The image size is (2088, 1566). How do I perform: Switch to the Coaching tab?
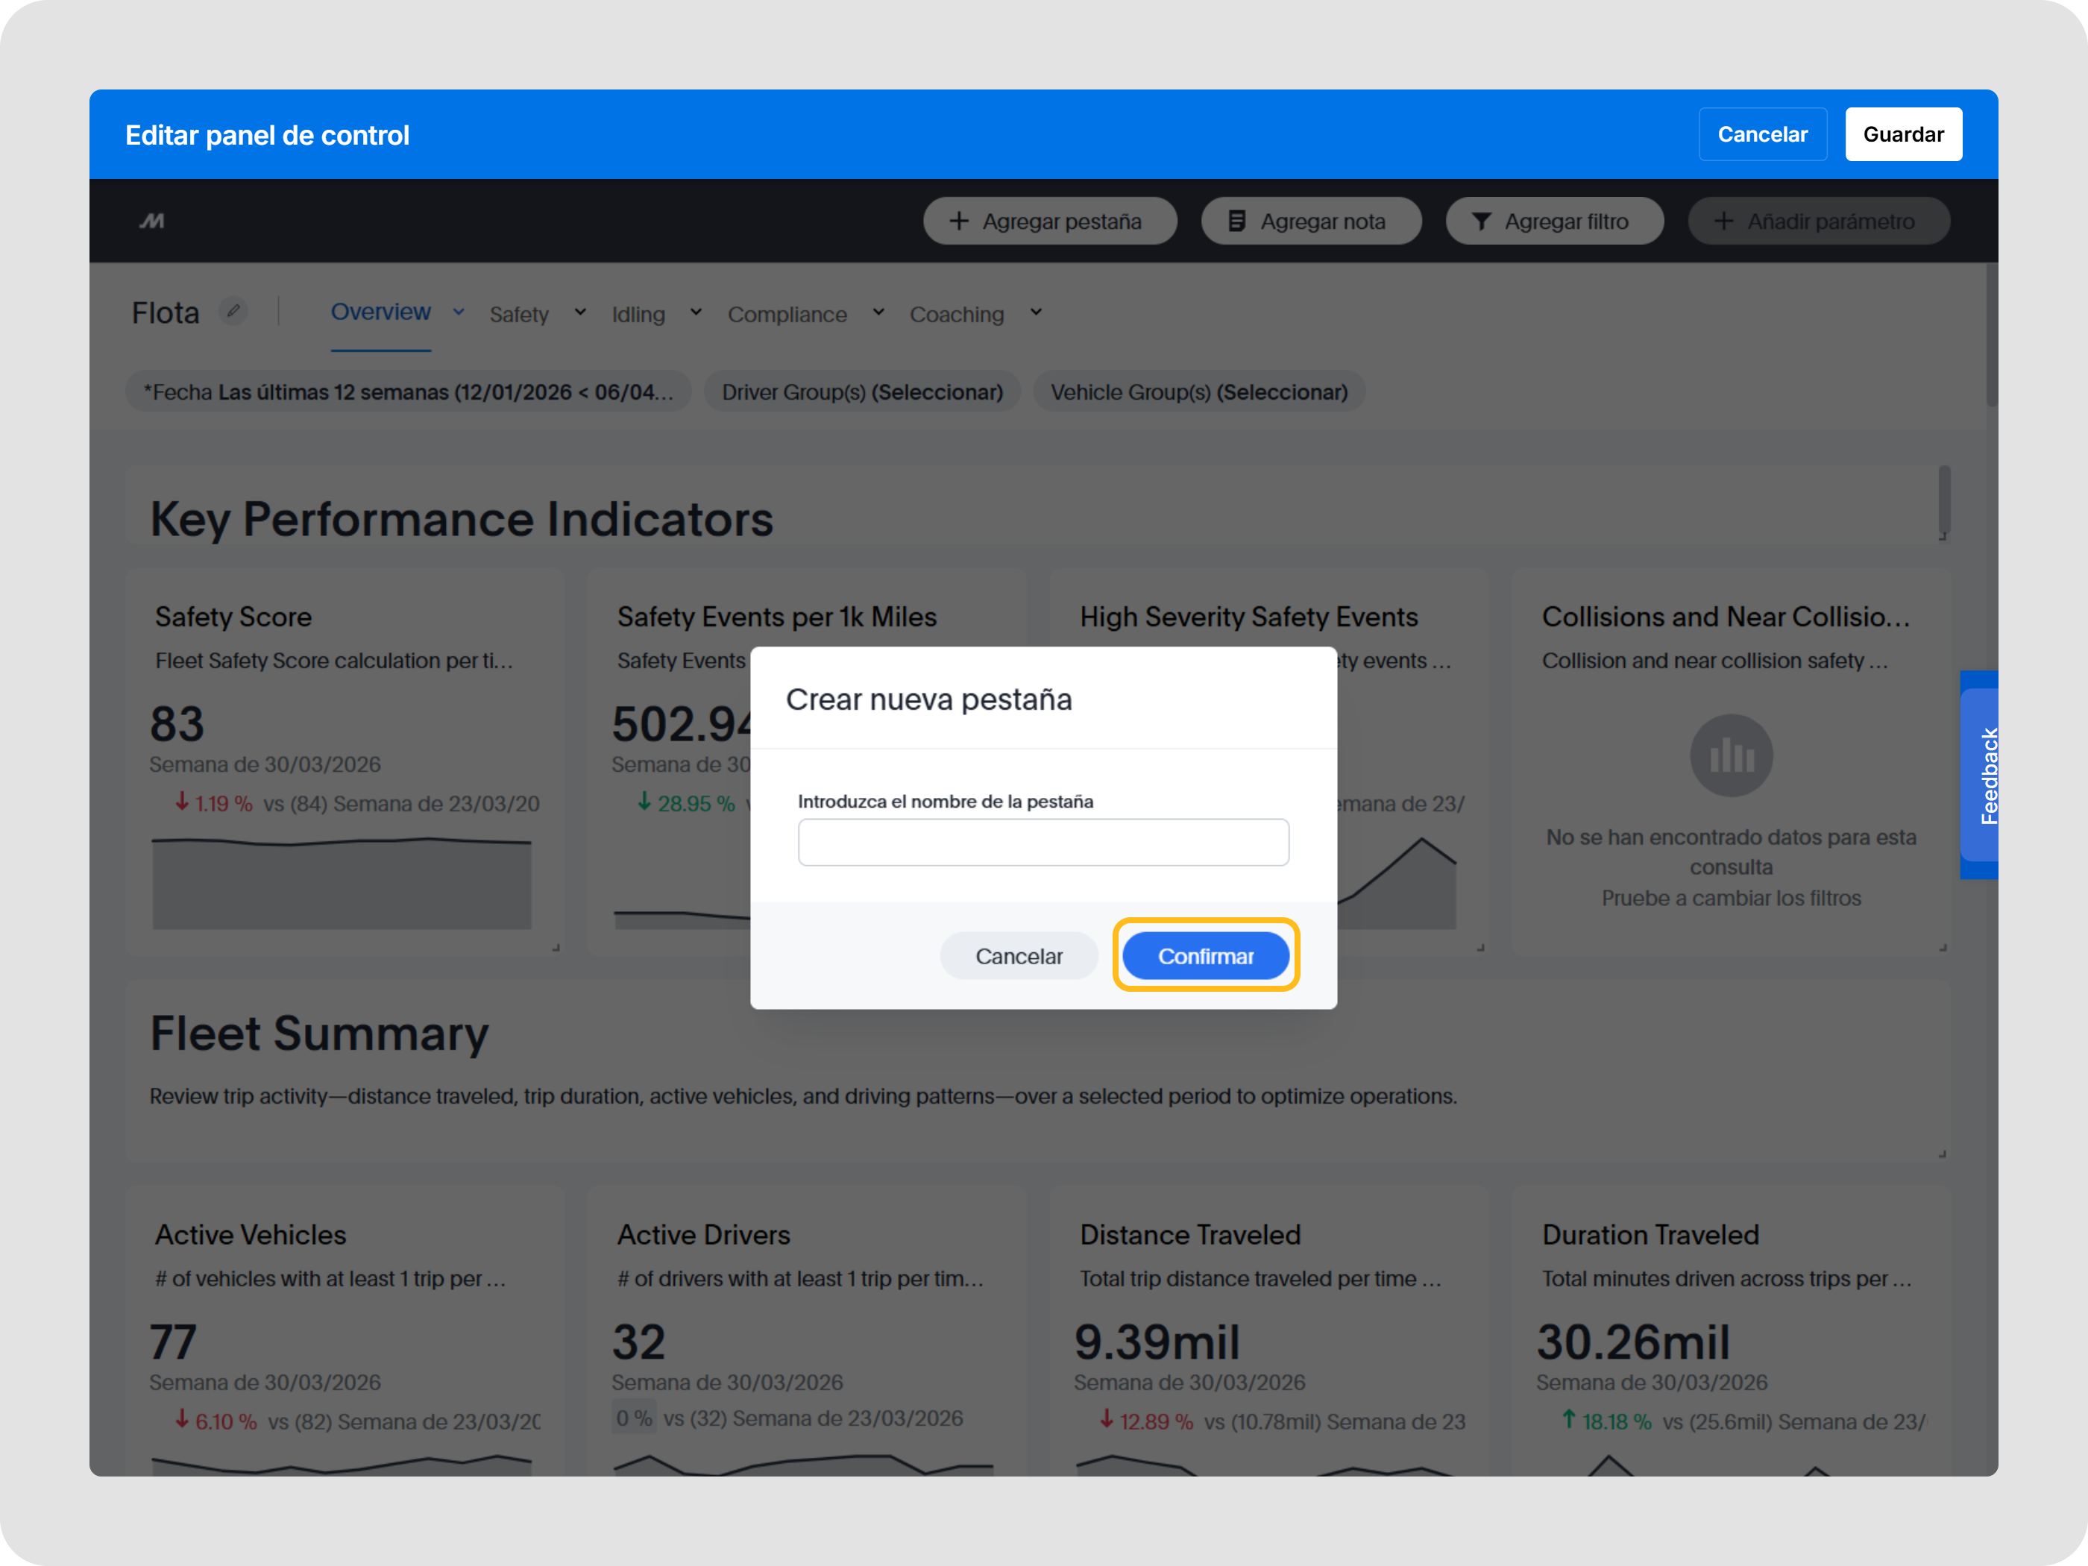(956, 315)
